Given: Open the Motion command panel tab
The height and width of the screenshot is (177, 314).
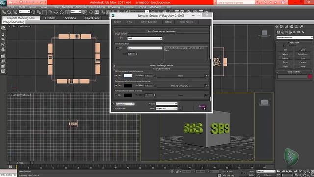Looking at the screenshot, I should click(291, 26).
